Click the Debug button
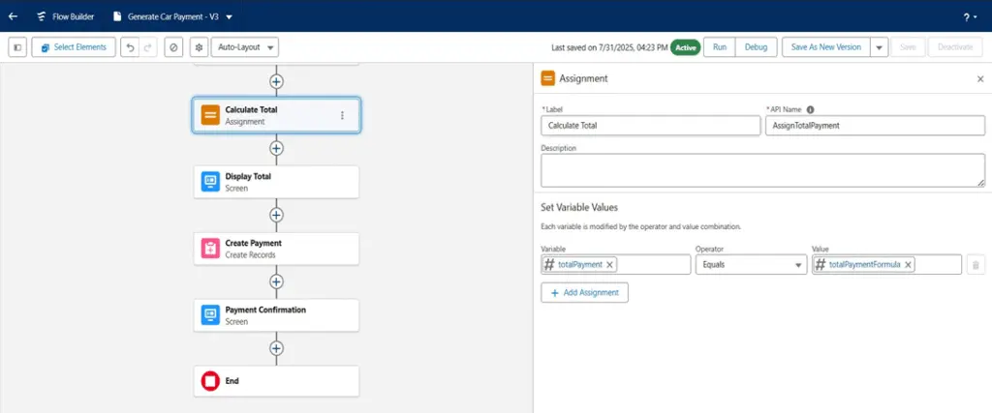 tap(756, 47)
